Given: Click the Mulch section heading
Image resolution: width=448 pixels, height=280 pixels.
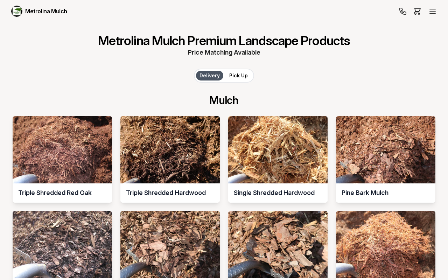Looking at the screenshot, I should pyautogui.click(x=224, y=100).
